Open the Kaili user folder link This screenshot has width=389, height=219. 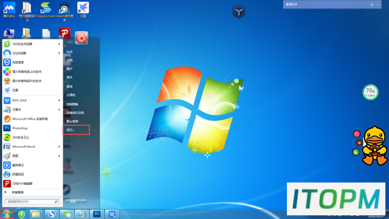69,52
